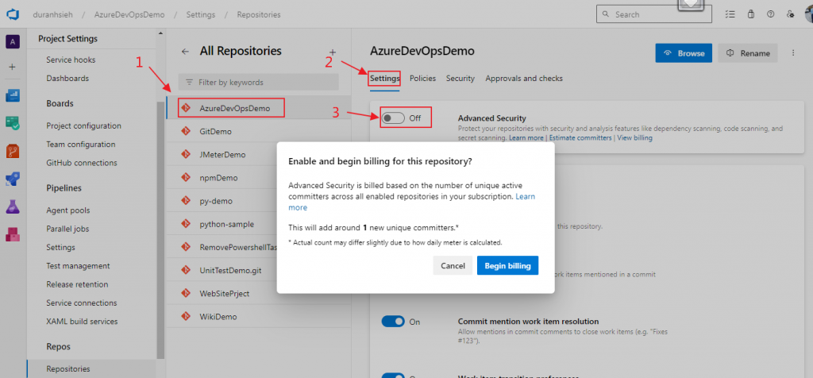
Task: Open the help question mark icon
Action: pos(770,14)
